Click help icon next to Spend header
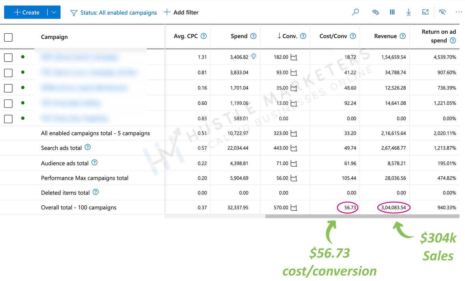 click(253, 36)
